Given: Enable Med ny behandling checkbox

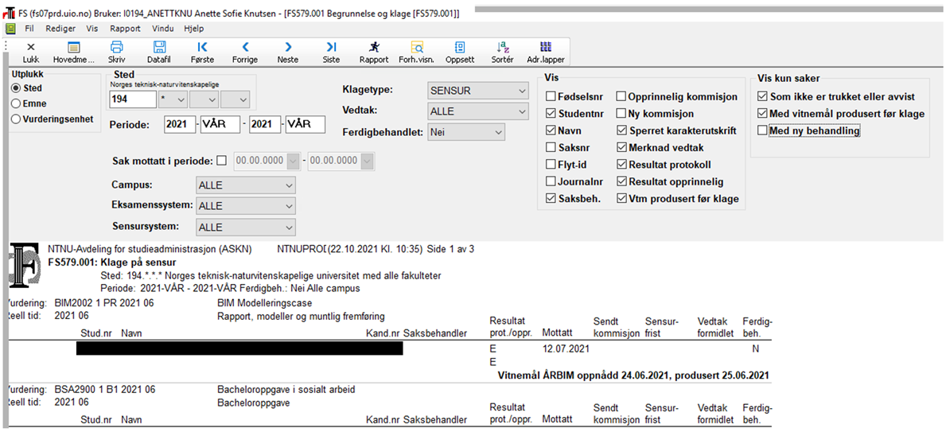Looking at the screenshot, I should [x=762, y=130].
